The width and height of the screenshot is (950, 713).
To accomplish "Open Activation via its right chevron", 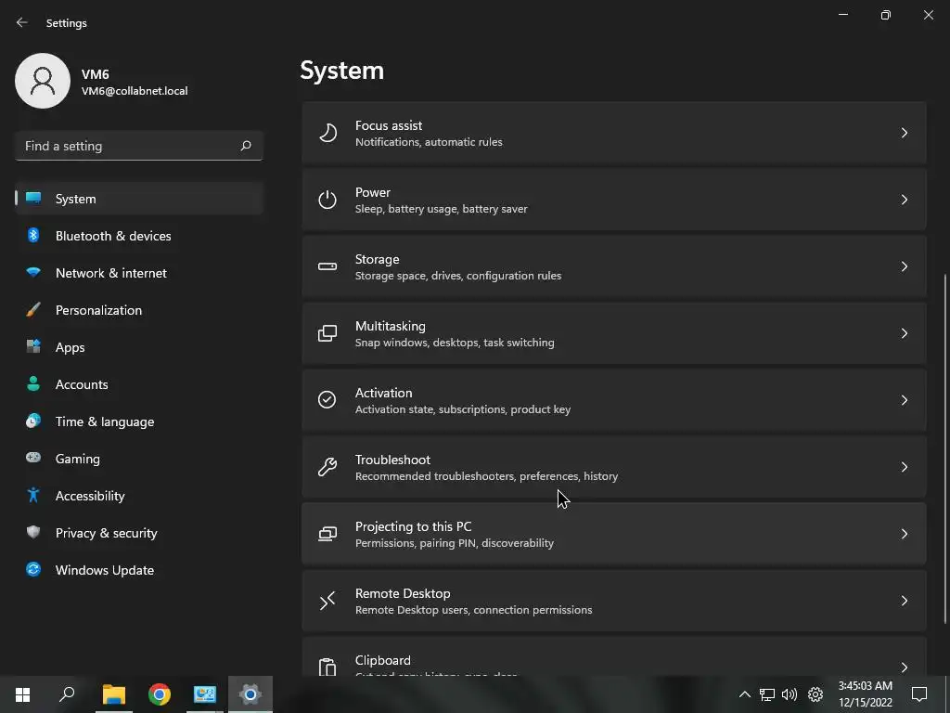I will click(905, 399).
